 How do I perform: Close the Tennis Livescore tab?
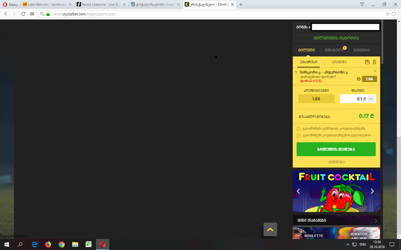124,4
